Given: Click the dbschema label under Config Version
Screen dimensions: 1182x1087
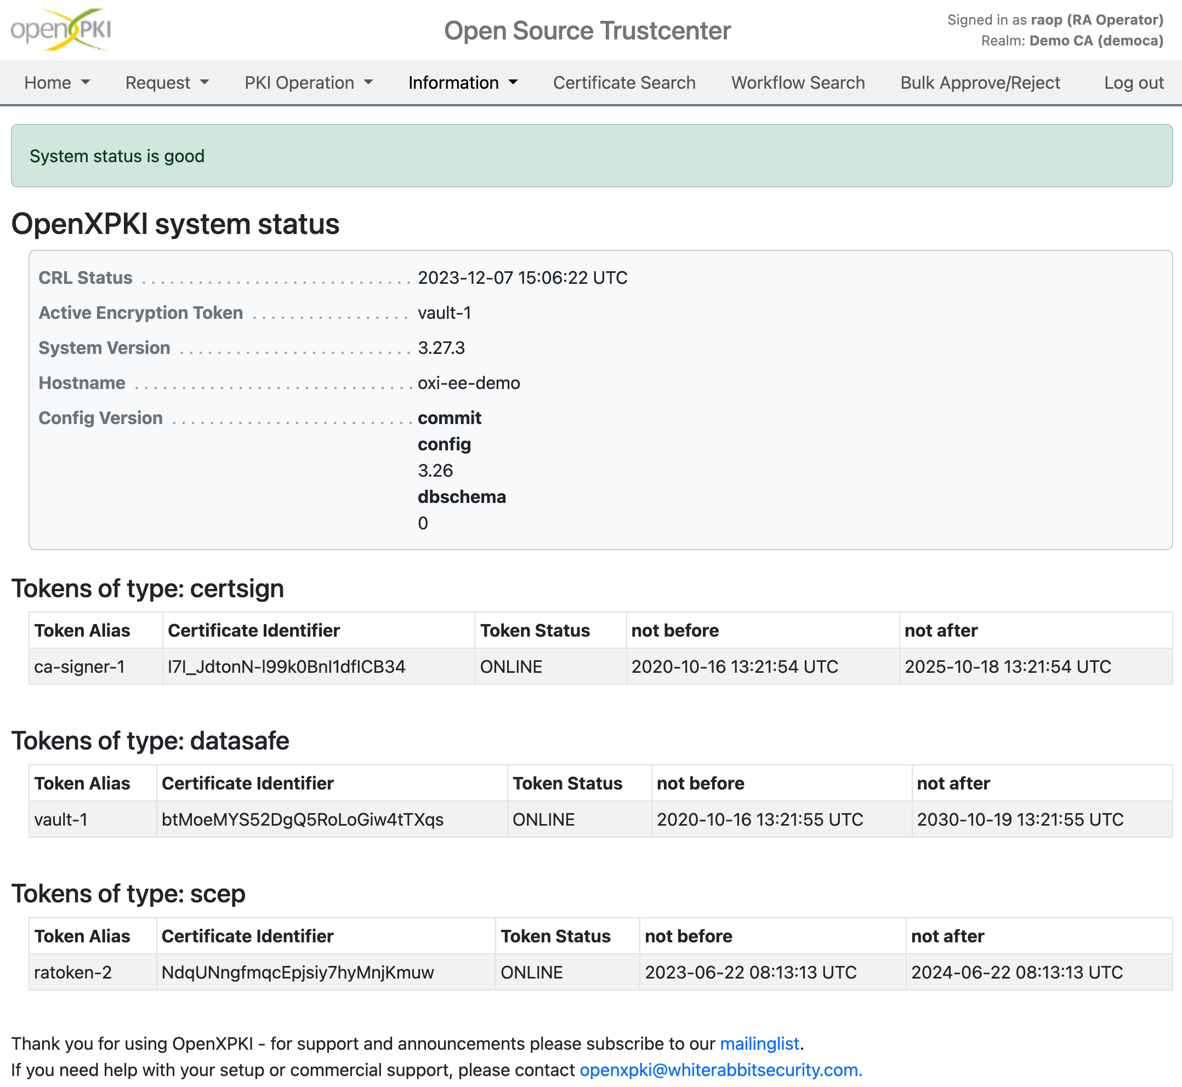Looking at the screenshot, I should (x=462, y=497).
